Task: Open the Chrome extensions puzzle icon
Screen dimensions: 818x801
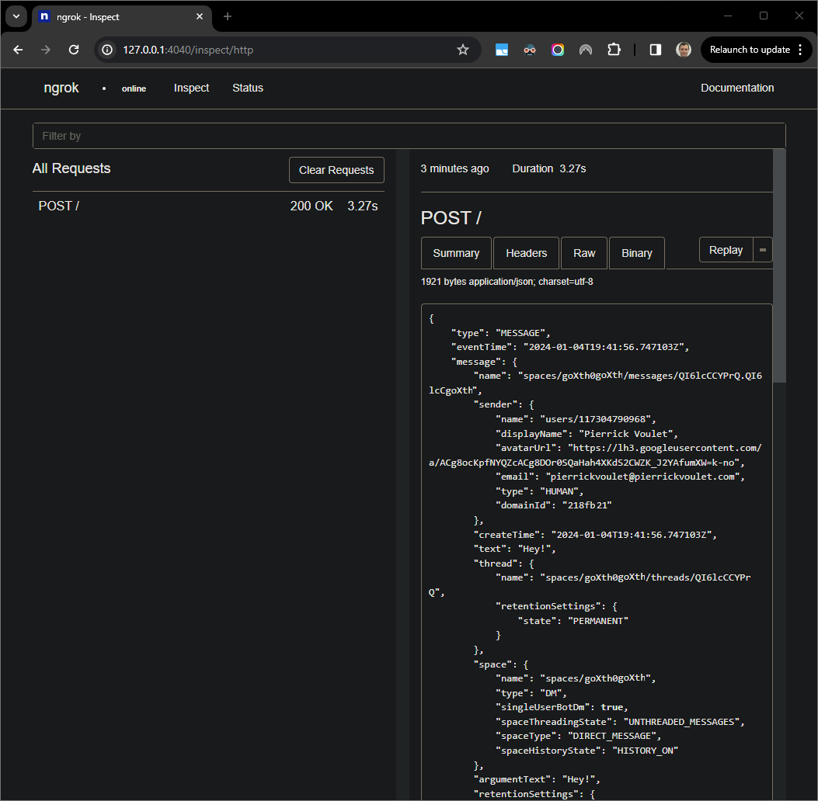Action: pyautogui.click(x=614, y=49)
